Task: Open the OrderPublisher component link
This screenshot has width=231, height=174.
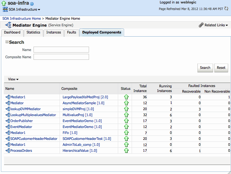Action: click(22, 121)
